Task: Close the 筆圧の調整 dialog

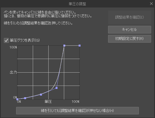Action: click(151, 4)
